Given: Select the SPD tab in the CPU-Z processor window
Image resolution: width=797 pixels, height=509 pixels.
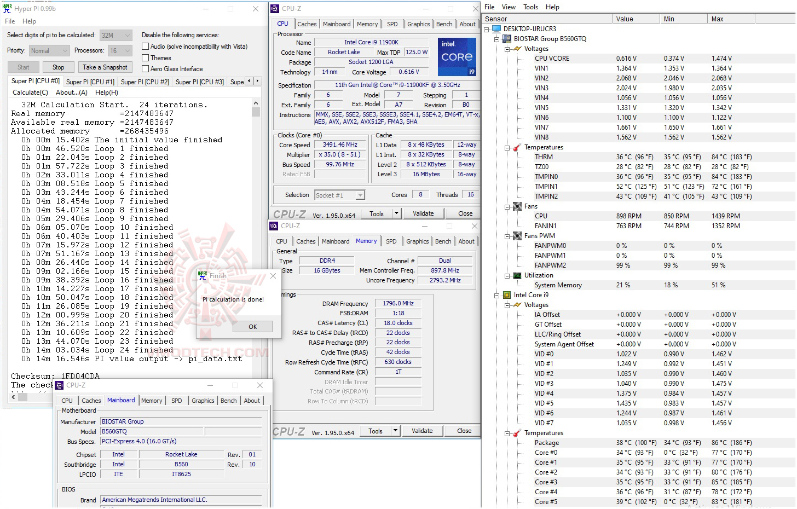Looking at the screenshot, I should [x=392, y=24].
